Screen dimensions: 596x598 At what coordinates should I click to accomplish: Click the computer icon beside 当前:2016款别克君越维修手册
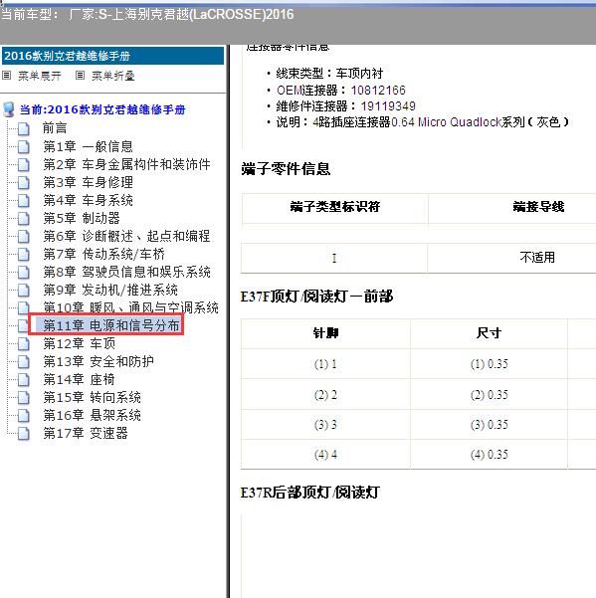[9, 109]
